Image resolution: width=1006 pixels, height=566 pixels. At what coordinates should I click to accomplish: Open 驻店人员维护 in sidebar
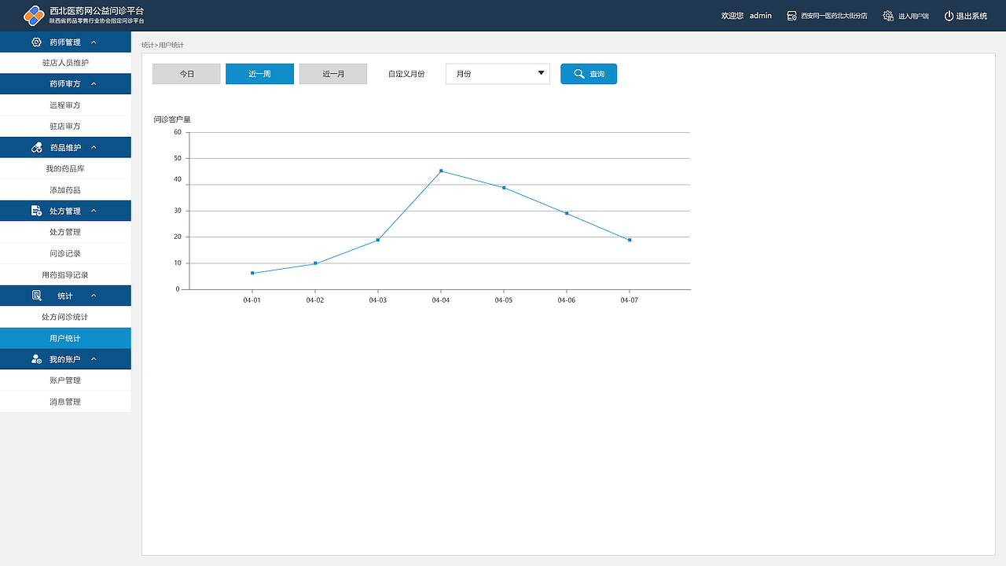tap(65, 63)
